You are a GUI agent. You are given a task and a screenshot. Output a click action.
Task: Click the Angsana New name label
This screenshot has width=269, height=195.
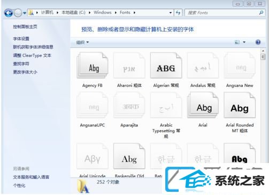tap(240, 86)
